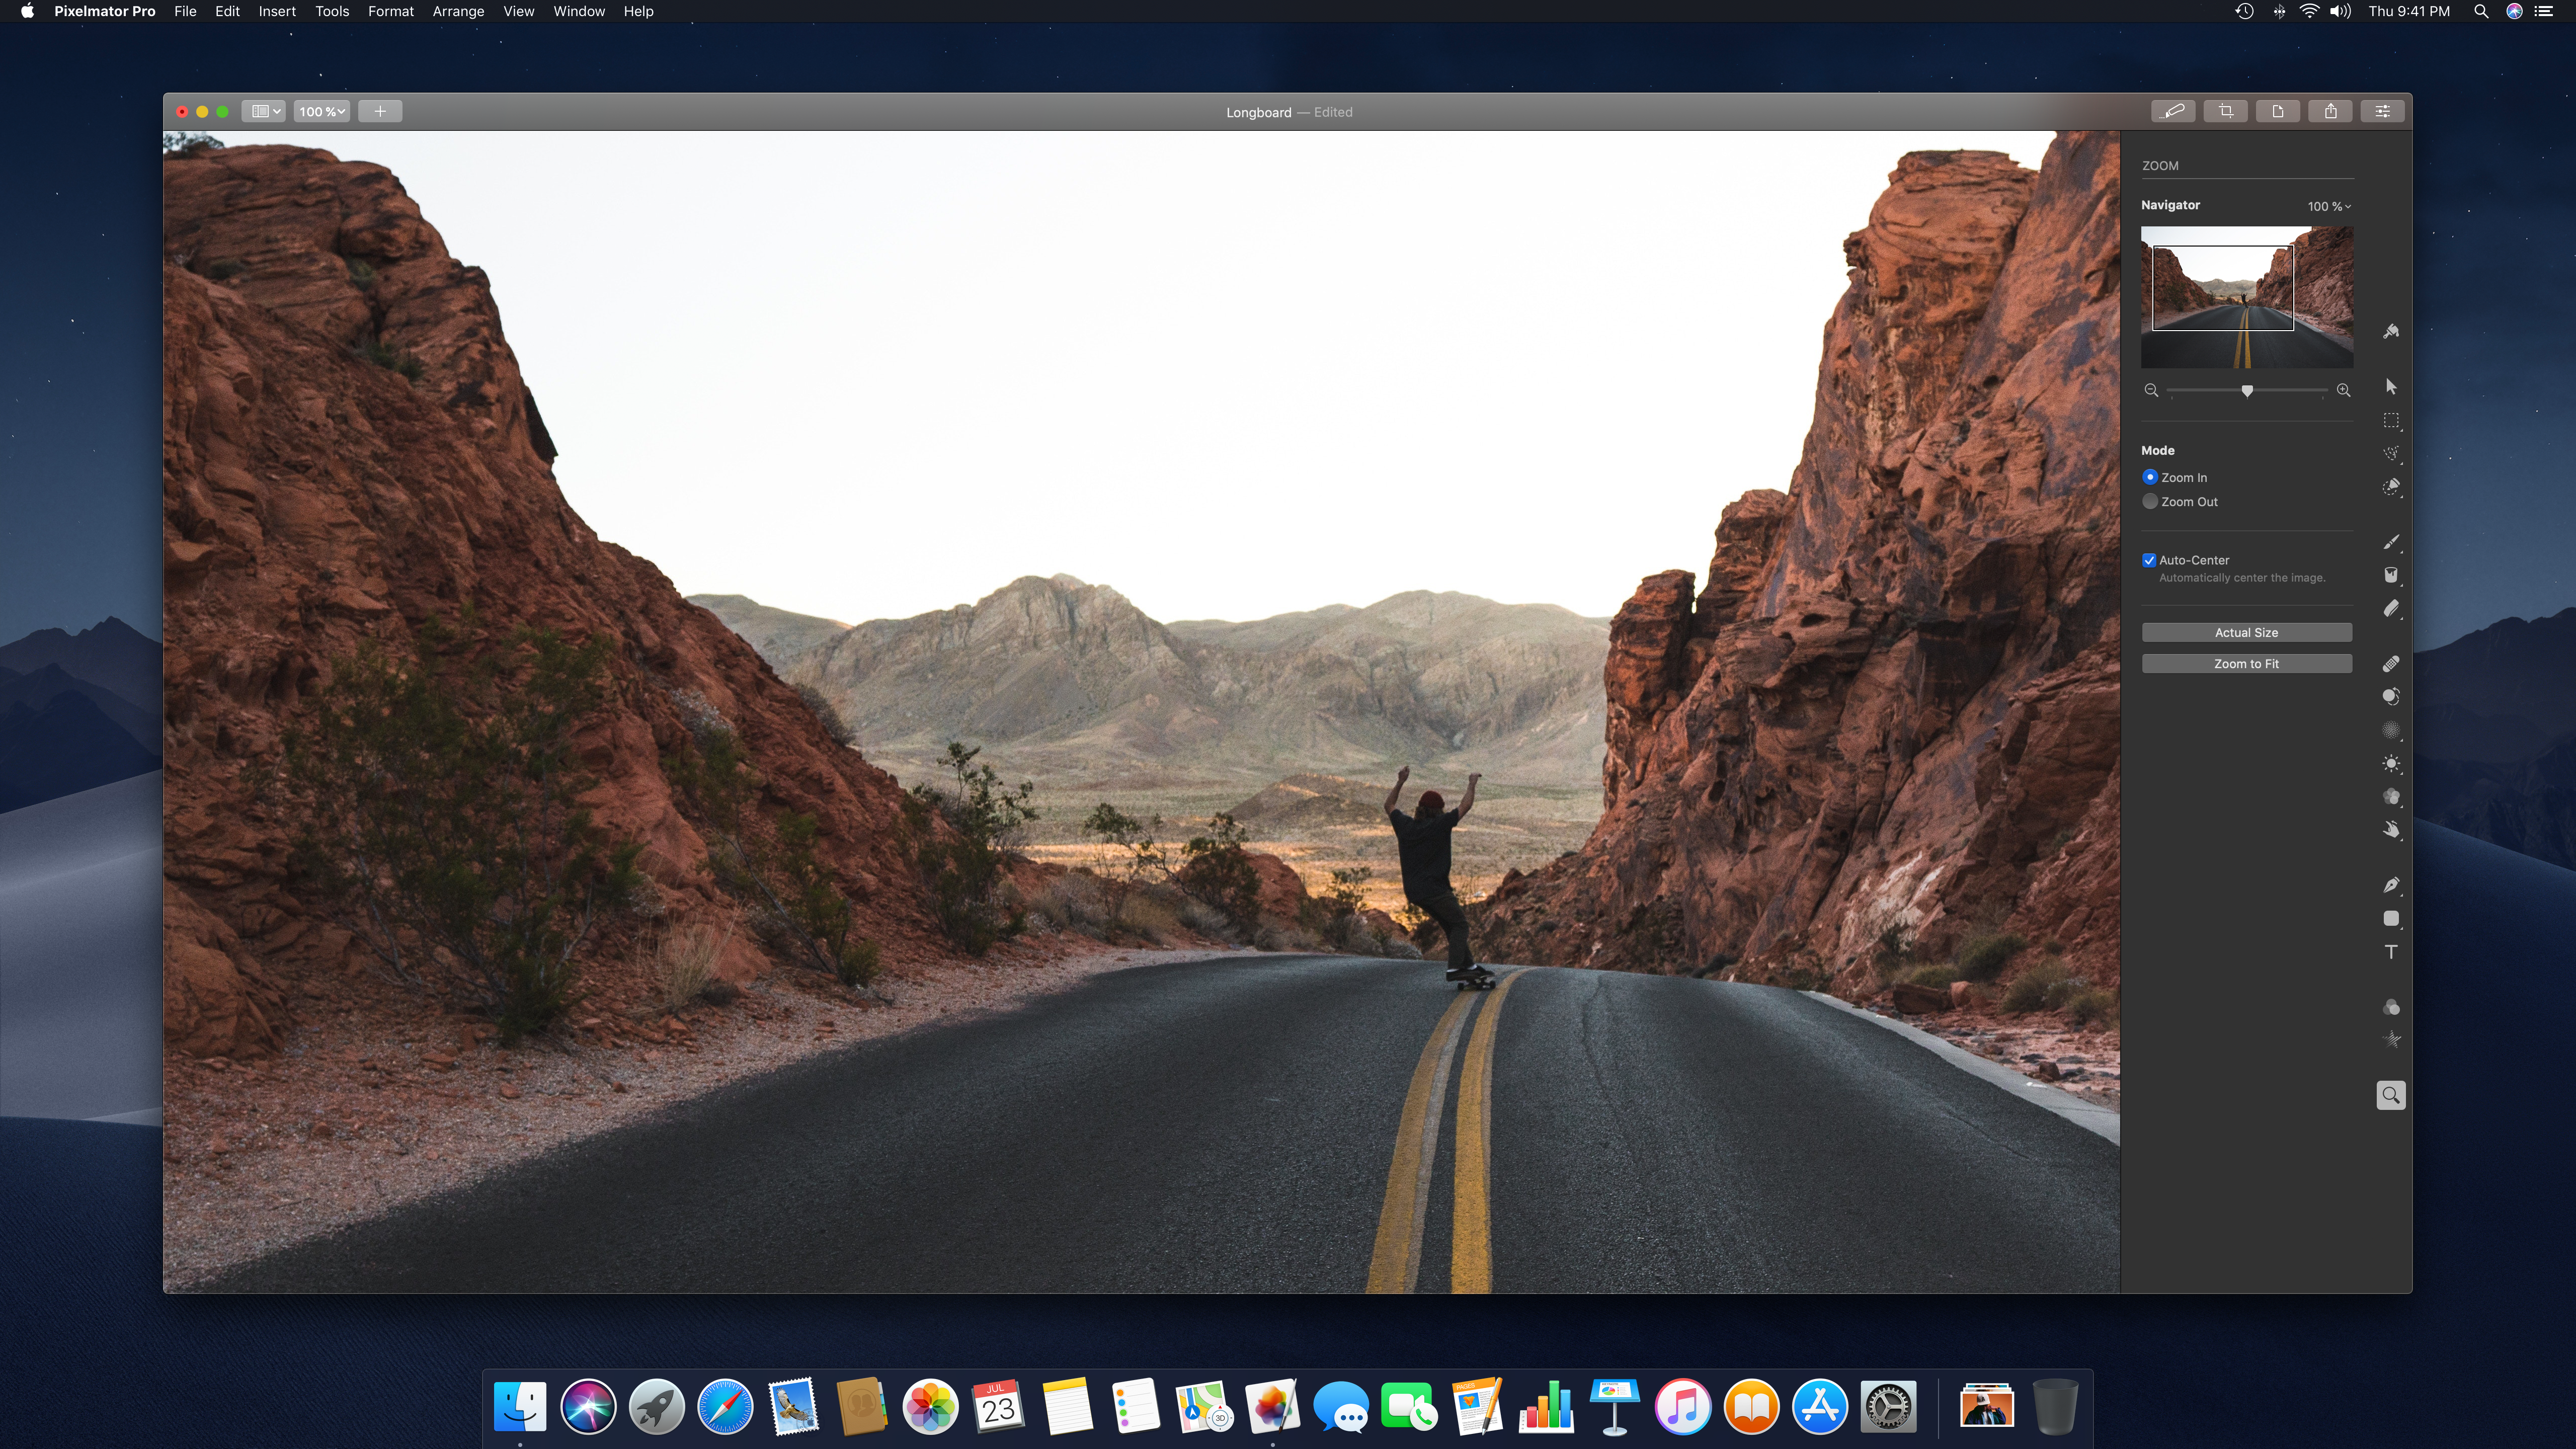Select the Repair bandage tool
2576x1449 pixels.
coord(2391,664)
